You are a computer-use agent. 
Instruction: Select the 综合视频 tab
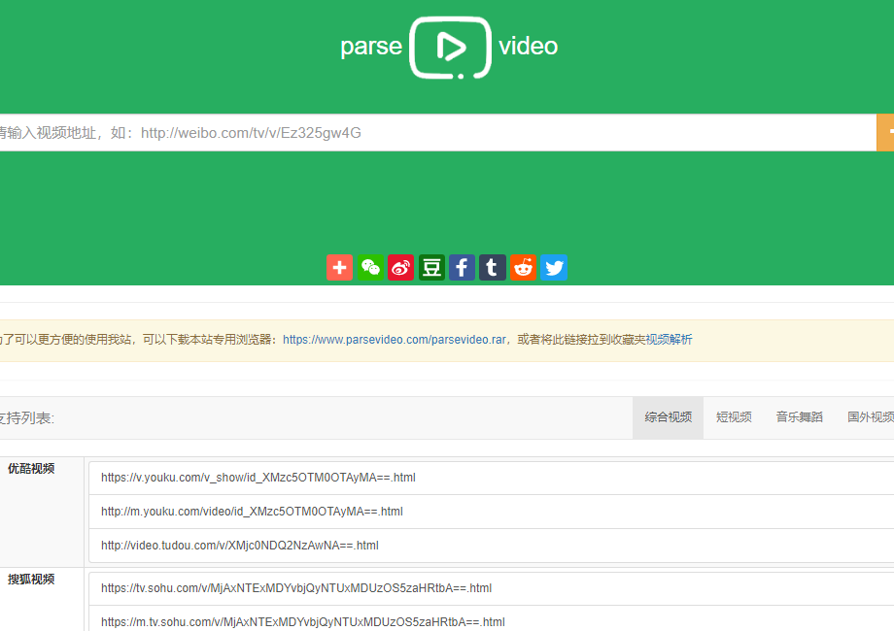tap(669, 417)
